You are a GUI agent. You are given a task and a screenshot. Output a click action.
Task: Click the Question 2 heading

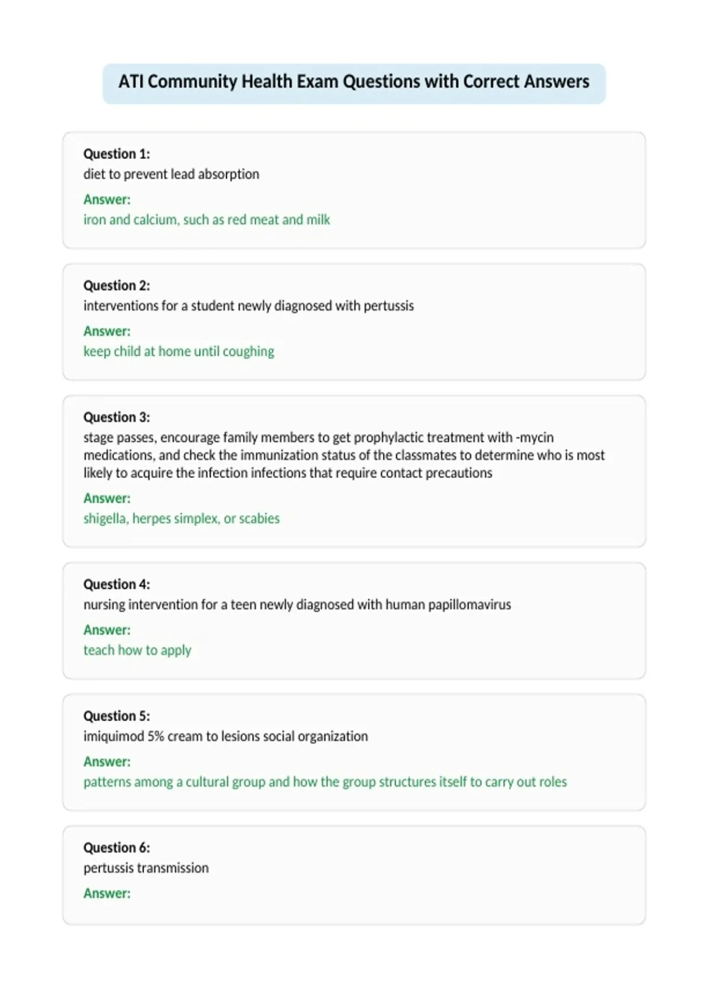pyautogui.click(x=117, y=286)
